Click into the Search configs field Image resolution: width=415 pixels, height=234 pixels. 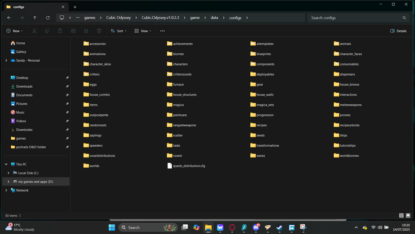355,18
